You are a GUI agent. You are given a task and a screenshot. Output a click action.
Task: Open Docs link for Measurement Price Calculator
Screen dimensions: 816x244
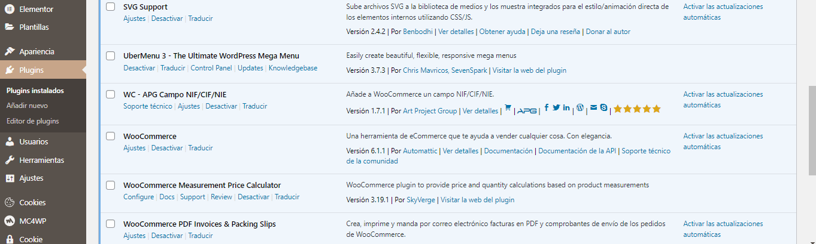pos(167,197)
